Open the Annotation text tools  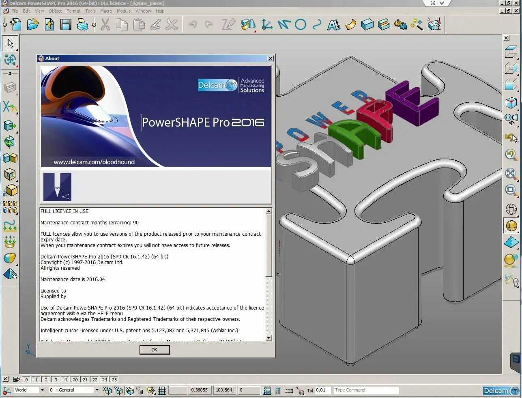pyautogui.click(x=334, y=25)
